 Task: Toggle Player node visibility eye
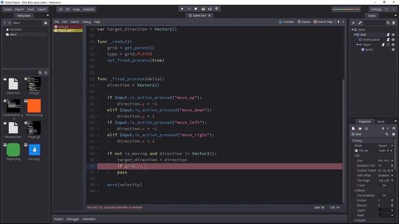click(x=393, y=45)
